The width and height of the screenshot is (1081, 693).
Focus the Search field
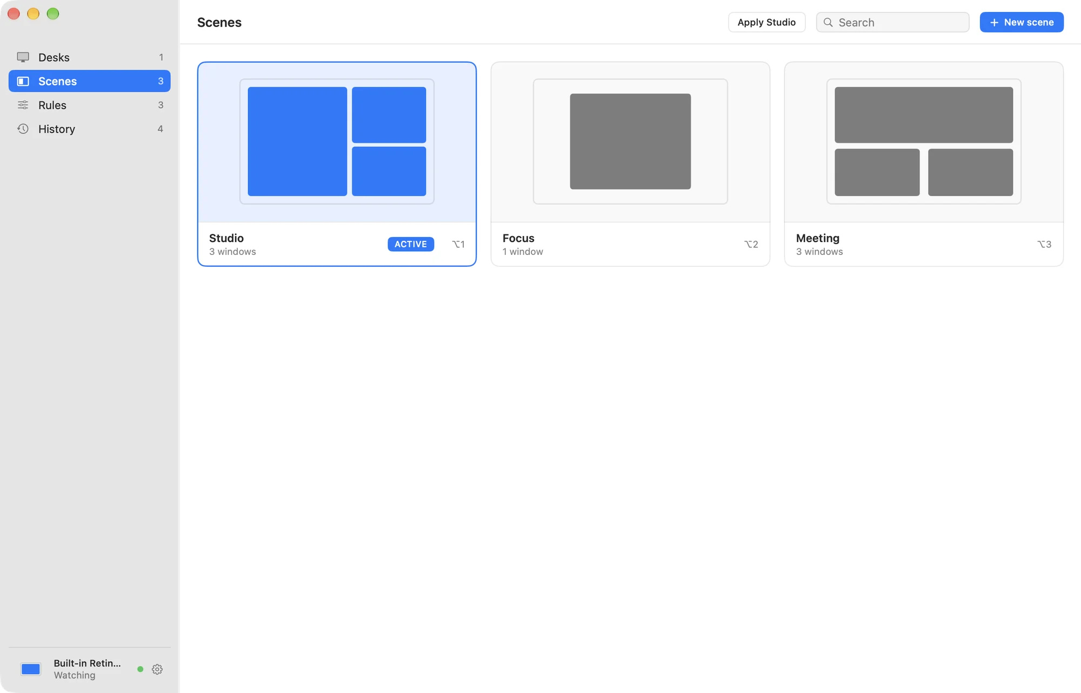click(892, 22)
